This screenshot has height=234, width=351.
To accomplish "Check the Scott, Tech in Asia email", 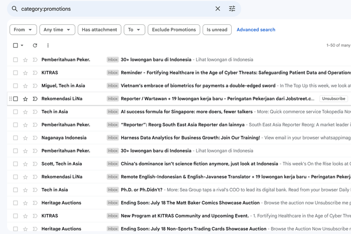I will point(15,164).
